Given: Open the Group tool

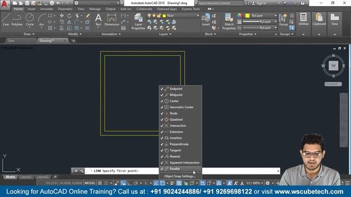Looking at the screenshot, I should (x=283, y=20).
